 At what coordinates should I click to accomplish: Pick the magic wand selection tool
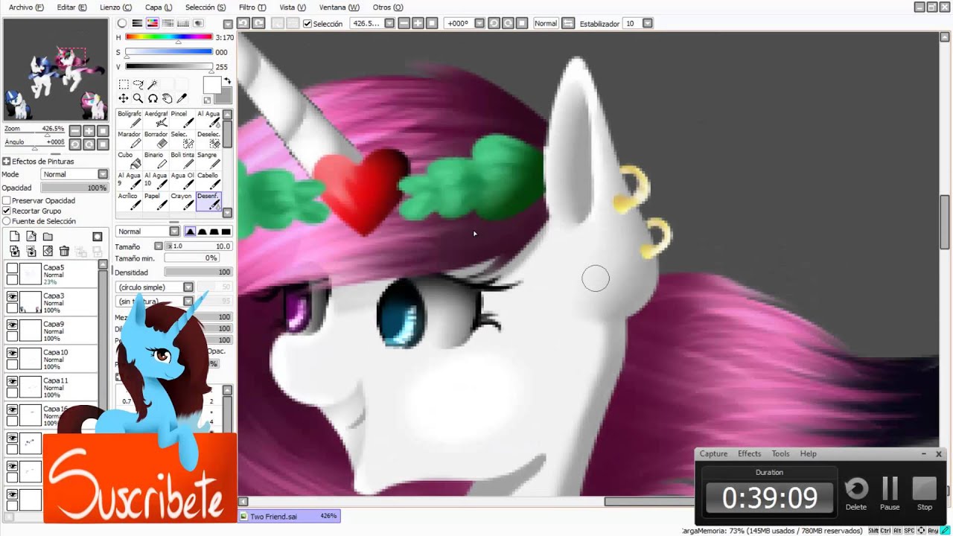[153, 85]
